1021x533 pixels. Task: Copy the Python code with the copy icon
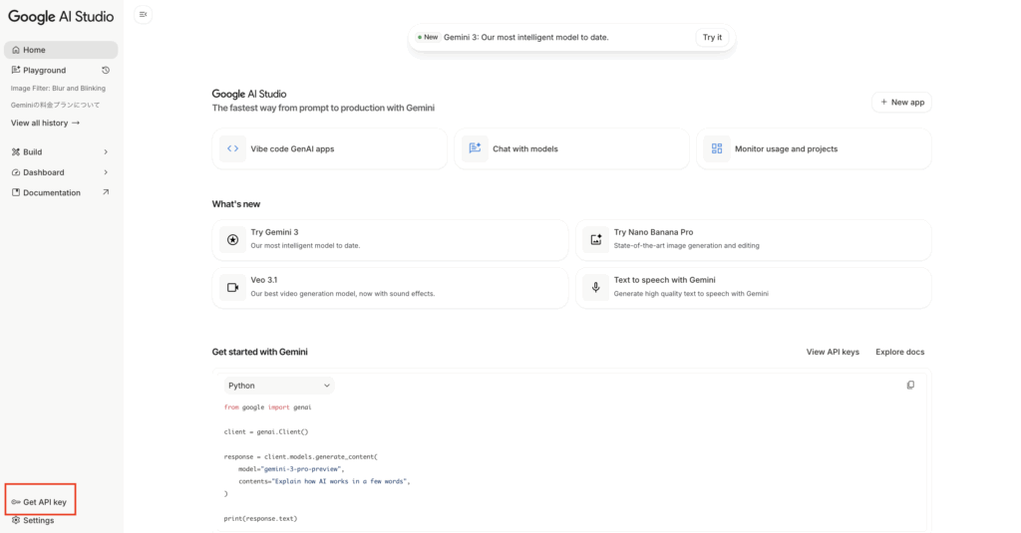(x=910, y=385)
